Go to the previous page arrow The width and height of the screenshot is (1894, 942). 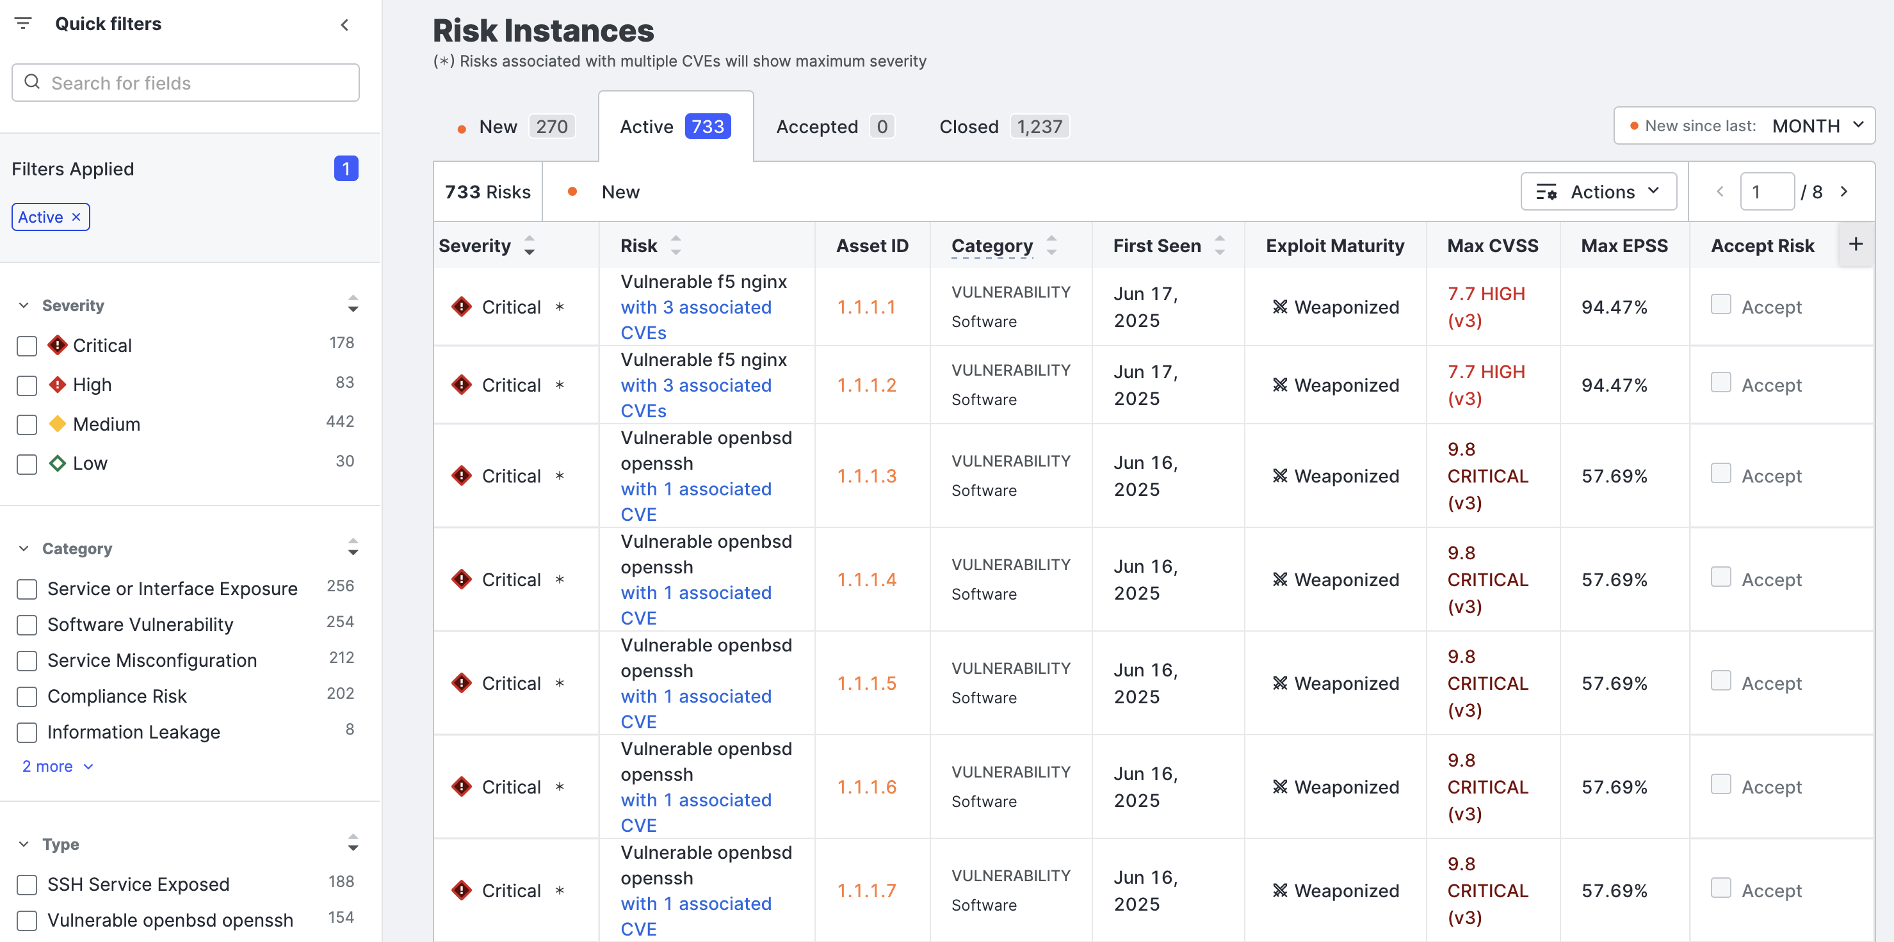click(x=1720, y=192)
